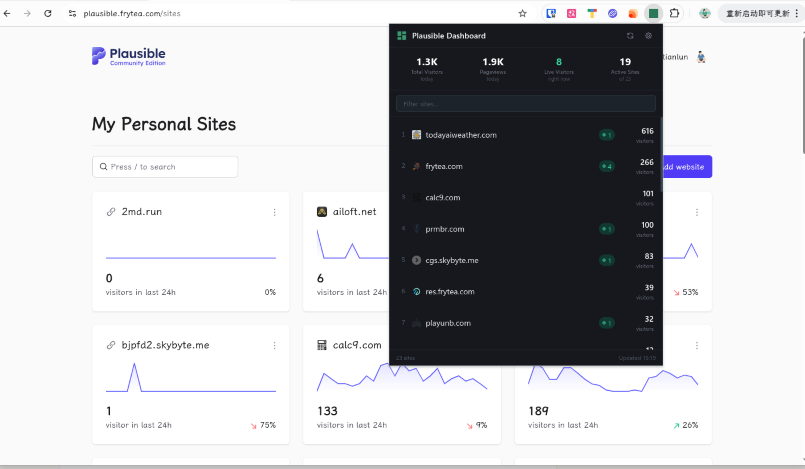Click the Filter sites input field
The image size is (805, 469).
pos(525,104)
